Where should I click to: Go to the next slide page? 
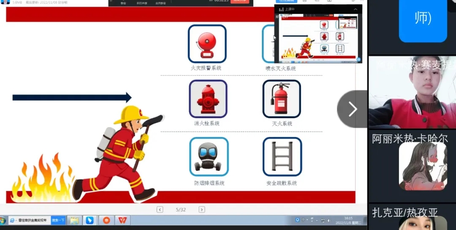(x=202, y=209)
